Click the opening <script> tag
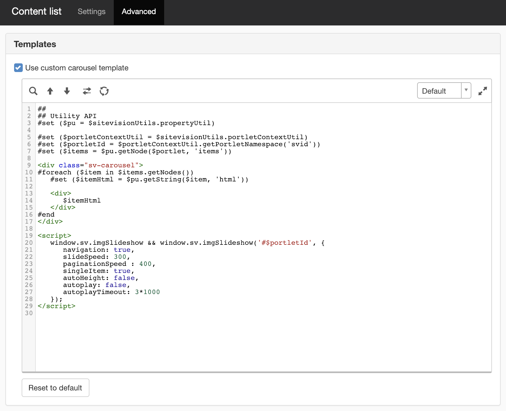 (54, 236)
